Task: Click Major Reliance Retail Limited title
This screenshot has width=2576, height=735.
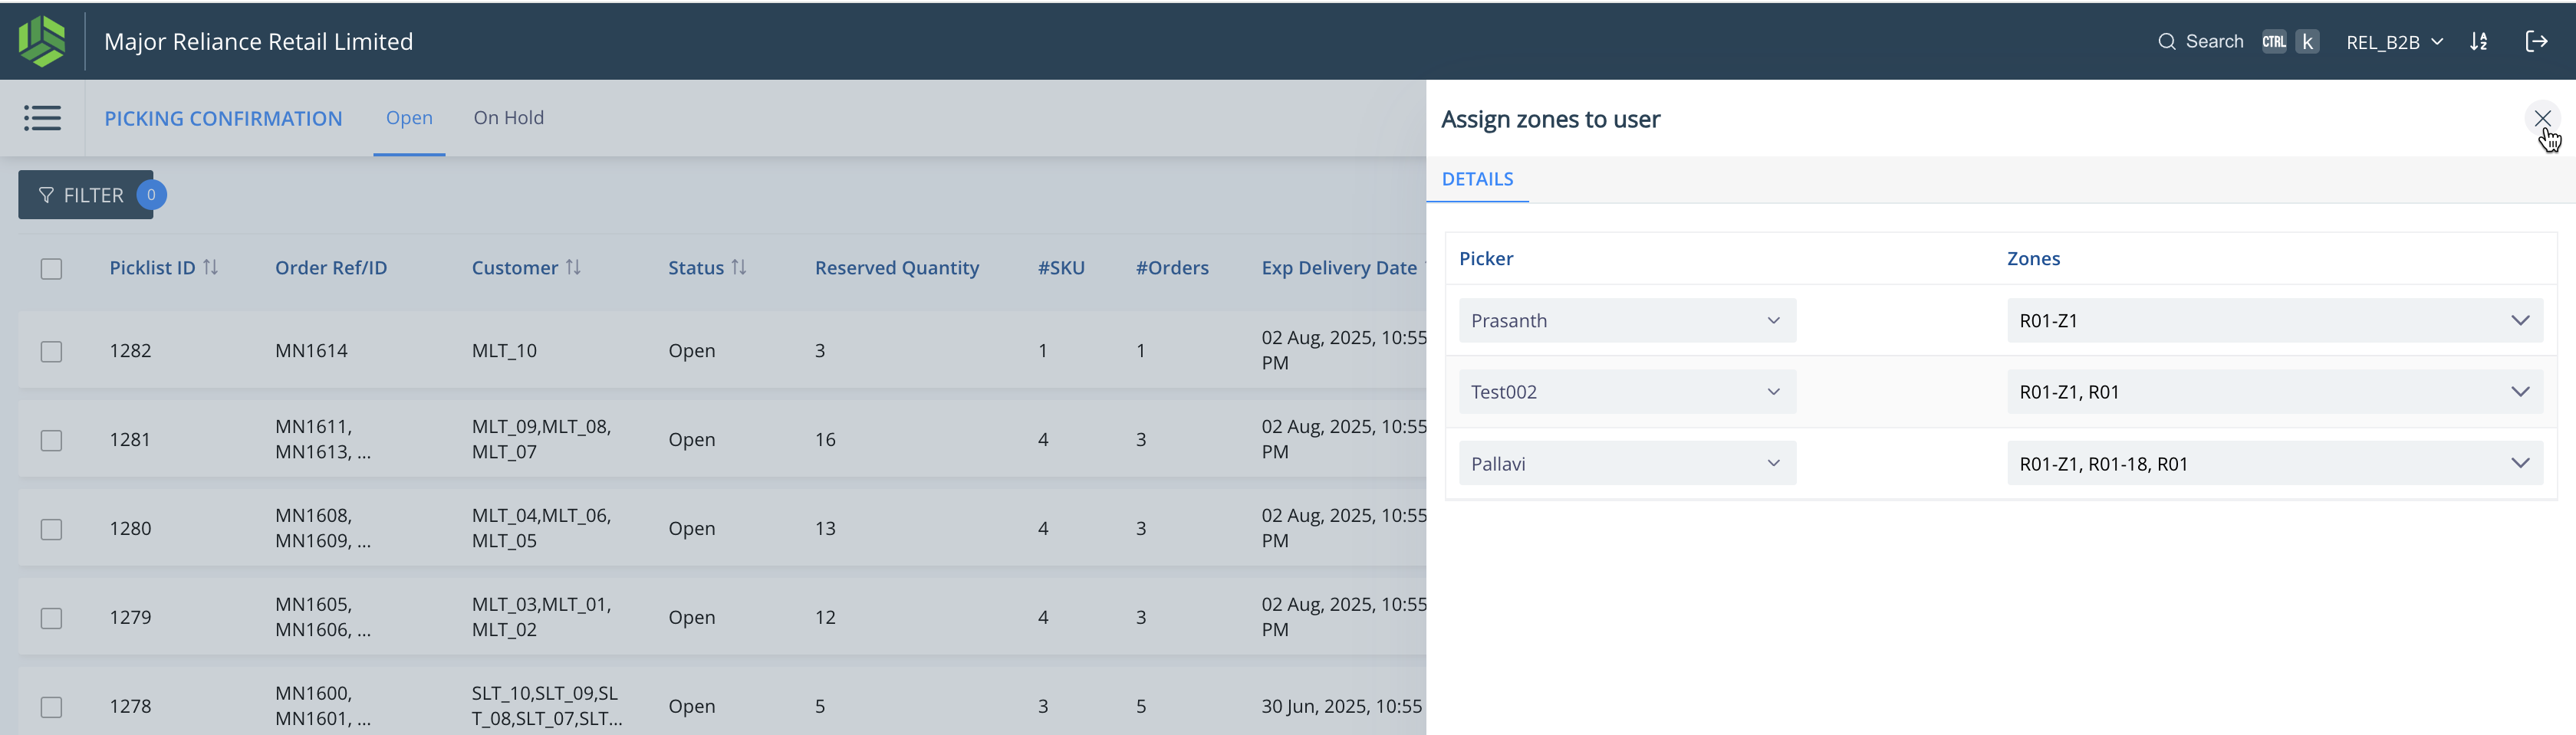Action: click(x=258, y=41)
